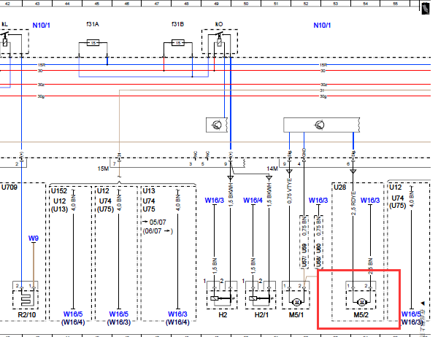Click the U13 section label
The height and width of the screenshot is (337, 438).
[x=149, y=191]
